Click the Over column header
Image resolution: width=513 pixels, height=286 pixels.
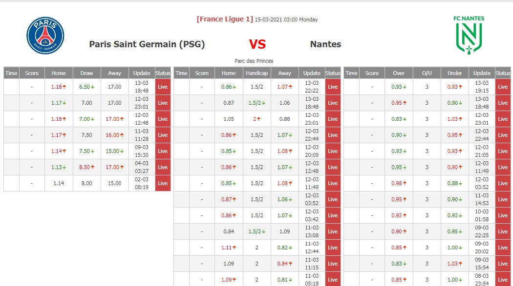[x=399, y=73]
